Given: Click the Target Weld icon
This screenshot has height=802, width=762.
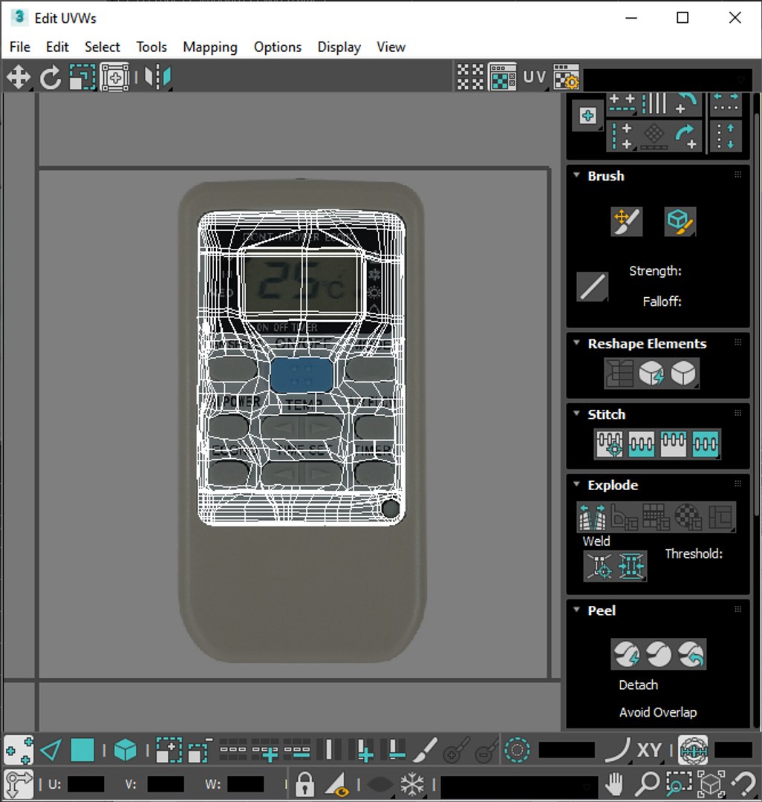Looking at the screenshot, I should point(599,566).
